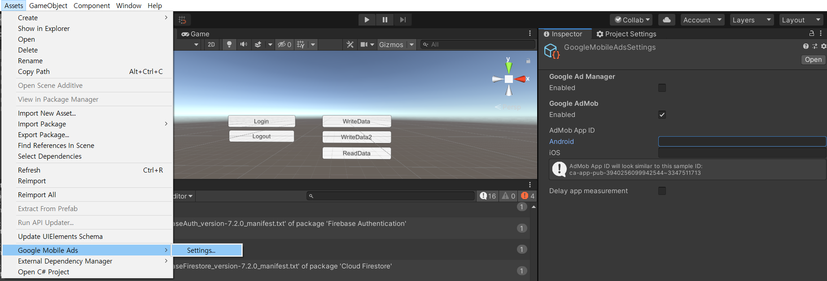Click the Open button in Inspector
Screen dimensions: 827x281
click(813, 60)
